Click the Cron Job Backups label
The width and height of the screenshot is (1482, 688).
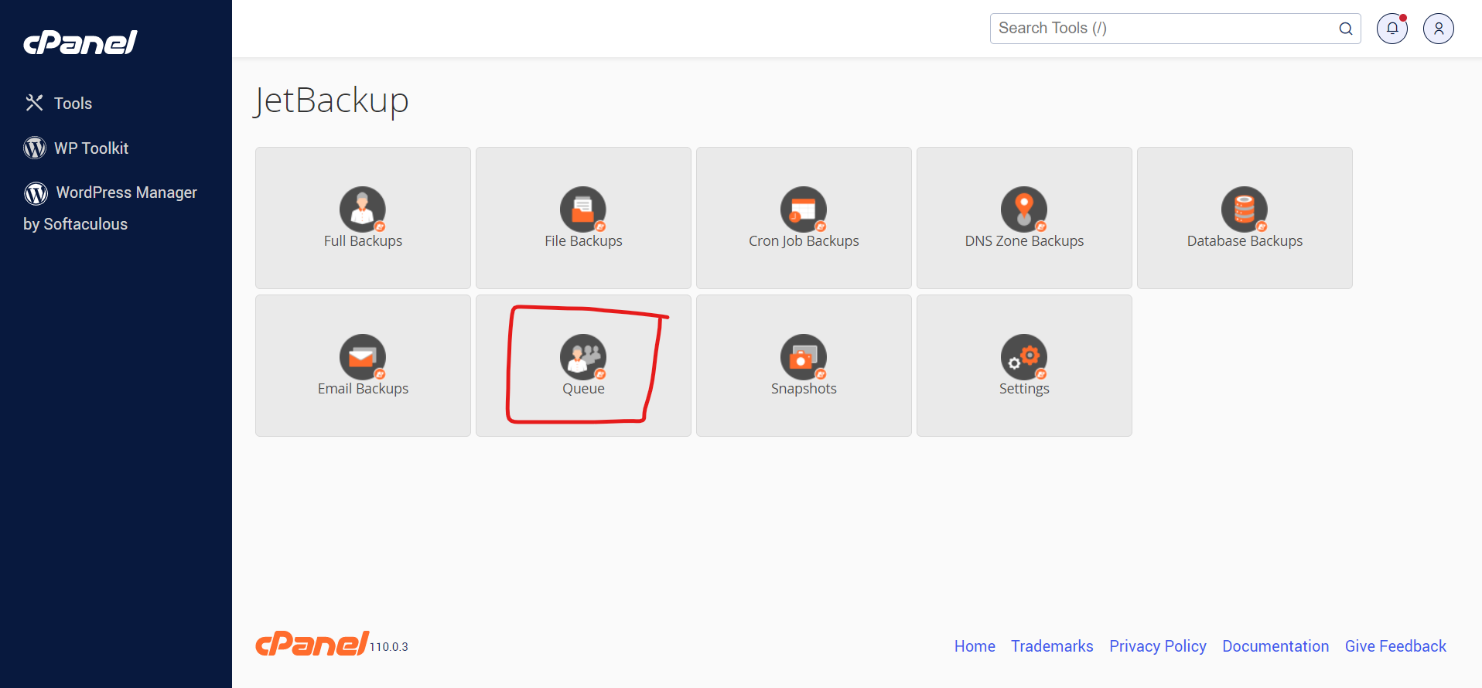pyautogui.click(x=804, y=241)
